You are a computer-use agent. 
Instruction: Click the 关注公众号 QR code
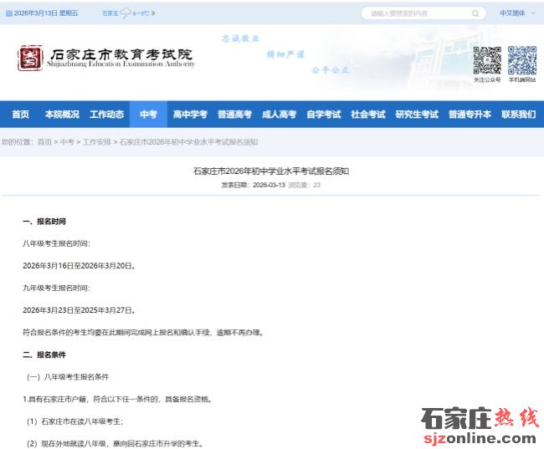pyautogui.click(x=487, y=60)
